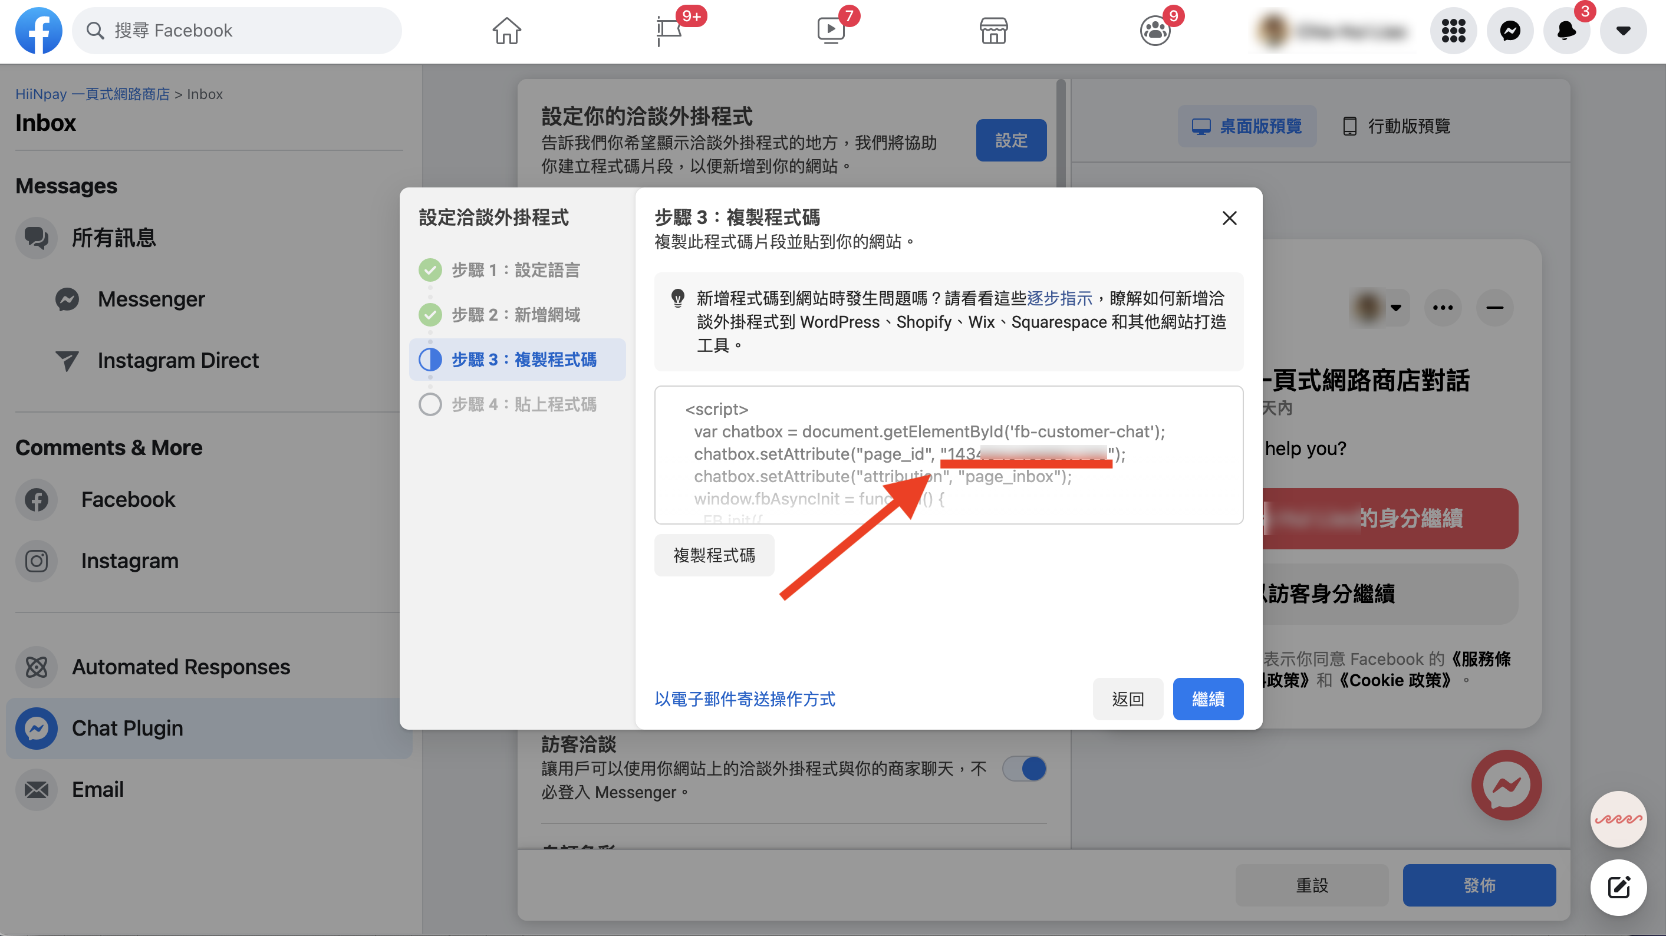The width and height of the screenshot is (1666, 936).
Task: Close the setup dialog with X
Action: (x=1229, y=219)
